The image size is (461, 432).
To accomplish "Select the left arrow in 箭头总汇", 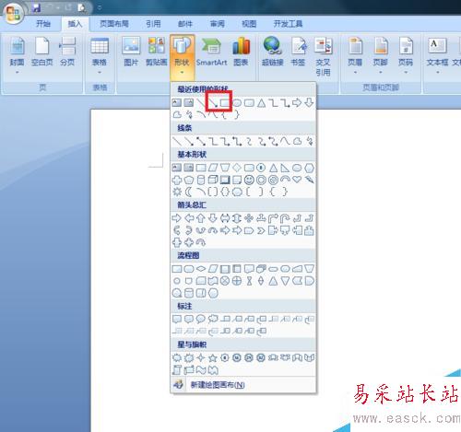I will tap(189, 218).
